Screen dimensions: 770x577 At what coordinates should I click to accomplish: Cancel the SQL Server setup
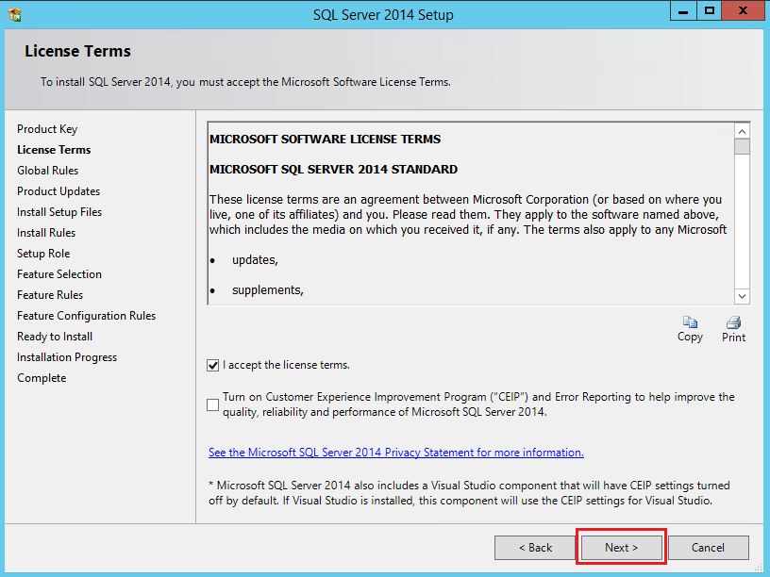coord(708,548)
